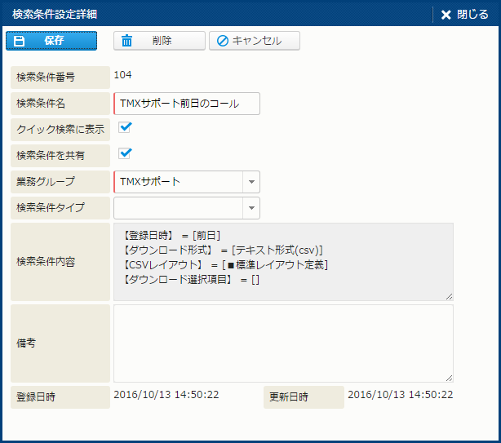Close the dialog with 閉じる
This screenshot has width=501, height=443.
464,15
